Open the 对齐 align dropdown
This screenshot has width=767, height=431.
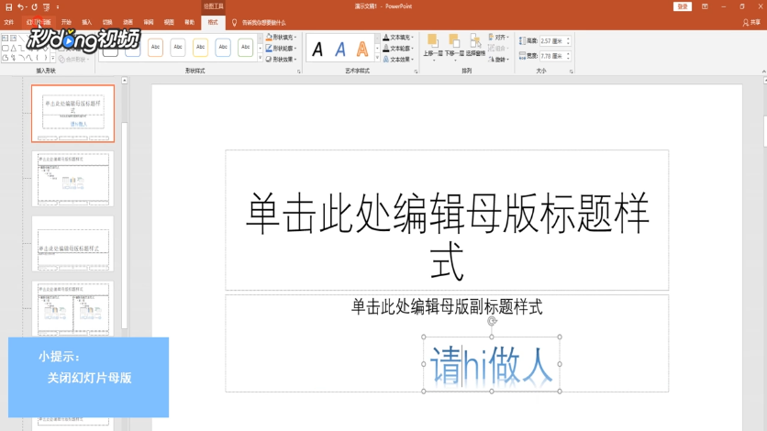click(498, 37)
